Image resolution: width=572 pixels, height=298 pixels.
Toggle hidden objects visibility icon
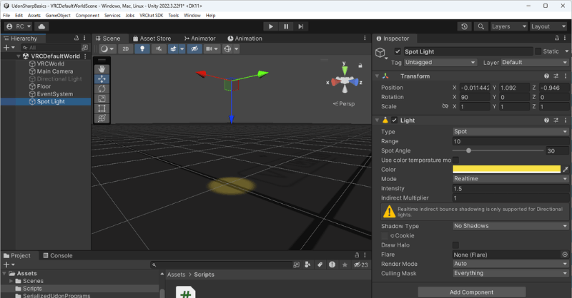click(194, 48)
